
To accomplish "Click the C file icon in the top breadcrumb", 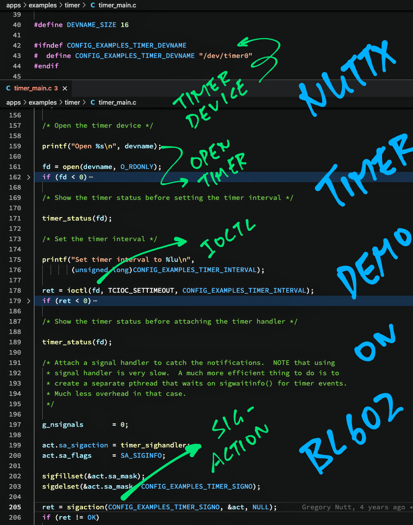I will click(93, 5).
